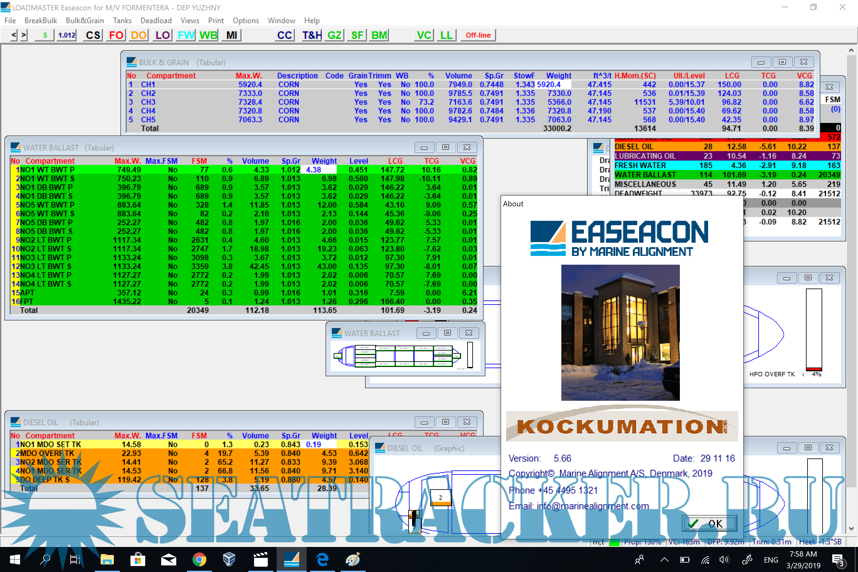Open the DO diesel oil toolbar button
Image resolution: width=858 pixels, height=572 pixels.
tap(139, 35)
